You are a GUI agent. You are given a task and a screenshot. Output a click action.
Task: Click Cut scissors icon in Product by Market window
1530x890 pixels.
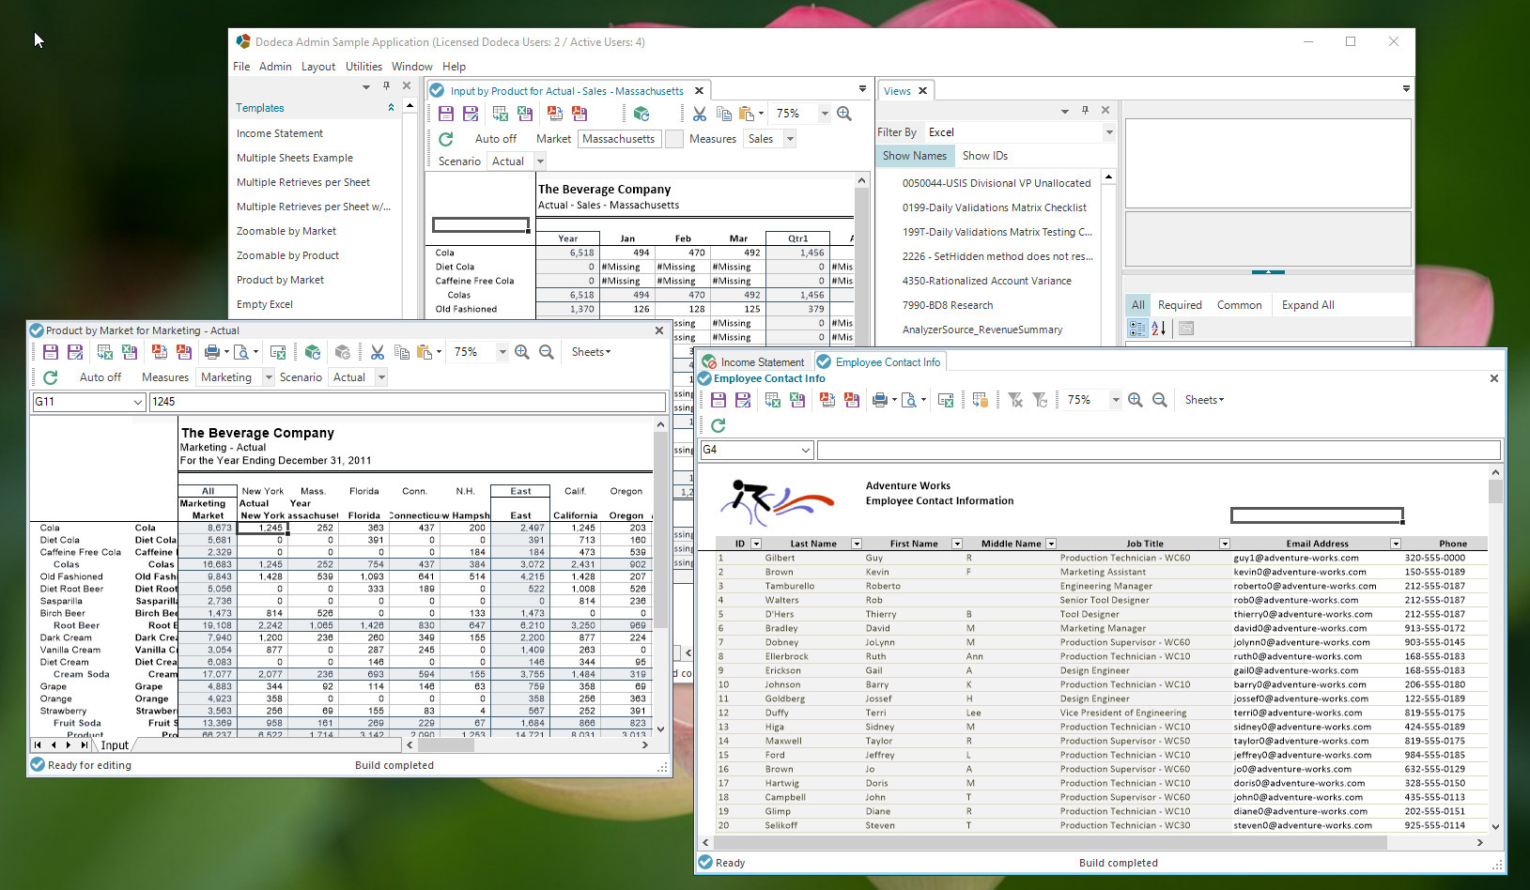pos(378,352)
